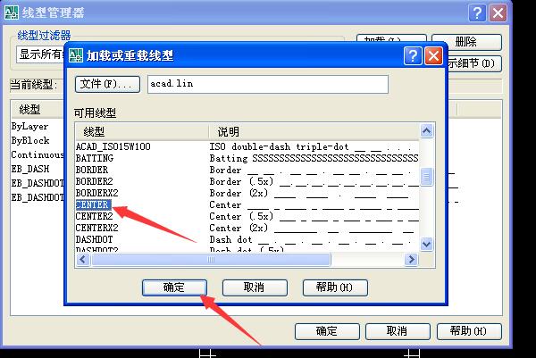Click the horizontal scrollbar thumb

211,260
